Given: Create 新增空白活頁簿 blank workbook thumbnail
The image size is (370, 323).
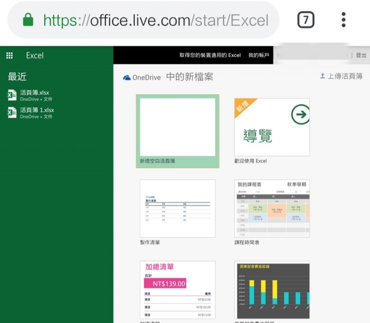Looking at the screenshot, I should [x=178, y=127].
